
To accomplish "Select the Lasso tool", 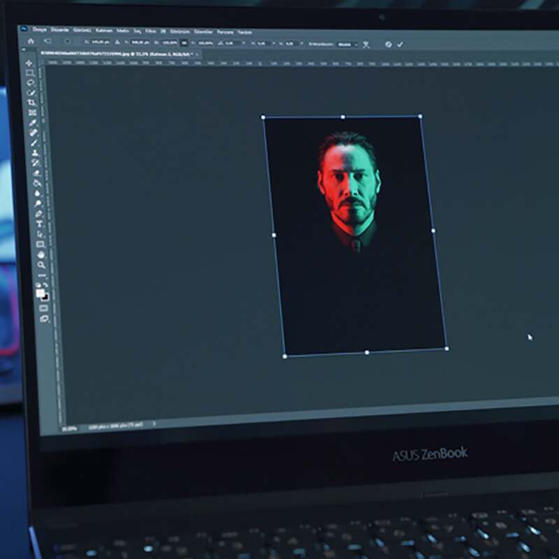I will click(30, 82).
